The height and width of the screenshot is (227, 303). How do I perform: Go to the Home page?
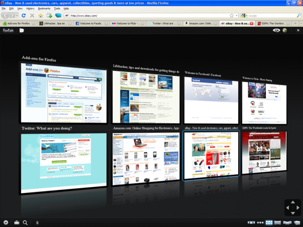click(x=41, y=16)
